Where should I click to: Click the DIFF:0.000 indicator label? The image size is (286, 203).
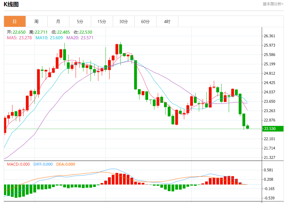[x=43, y=164]
